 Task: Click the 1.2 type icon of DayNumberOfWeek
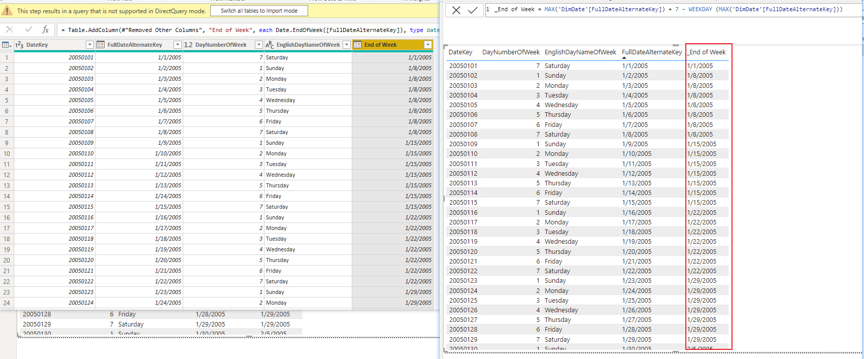[x=188, y=45]
